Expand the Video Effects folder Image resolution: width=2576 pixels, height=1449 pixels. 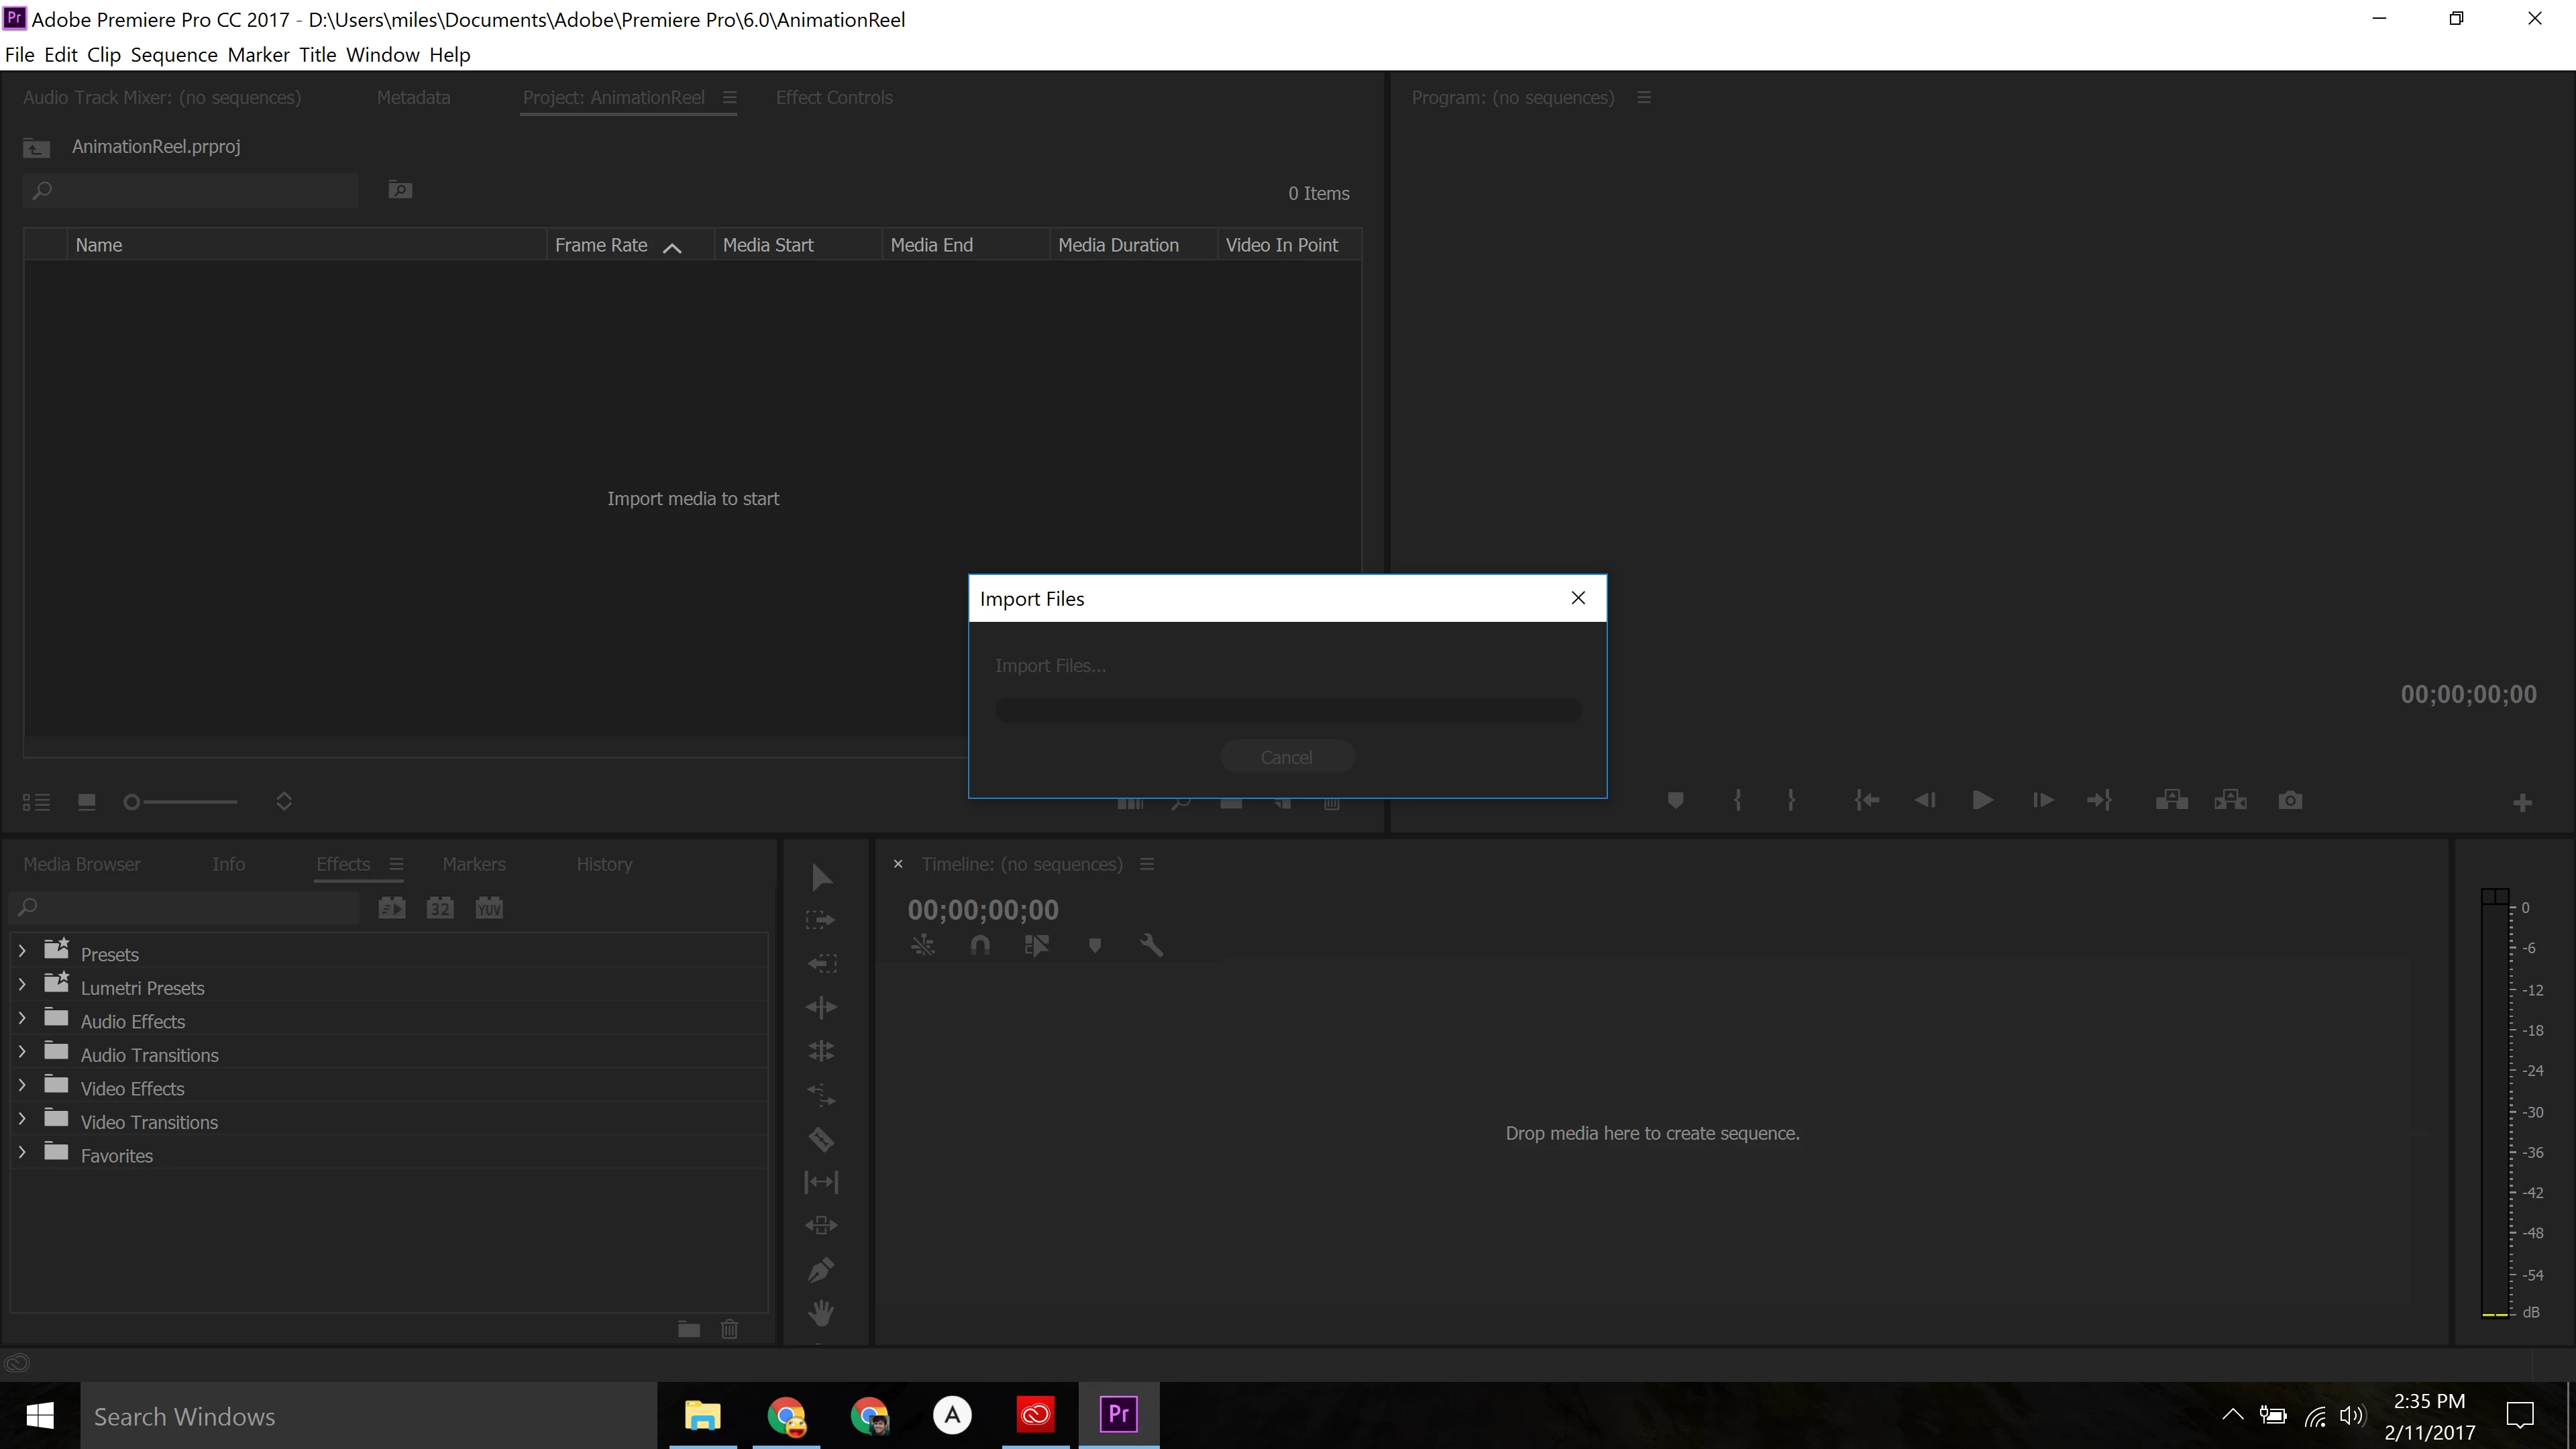click(22, 1087)
